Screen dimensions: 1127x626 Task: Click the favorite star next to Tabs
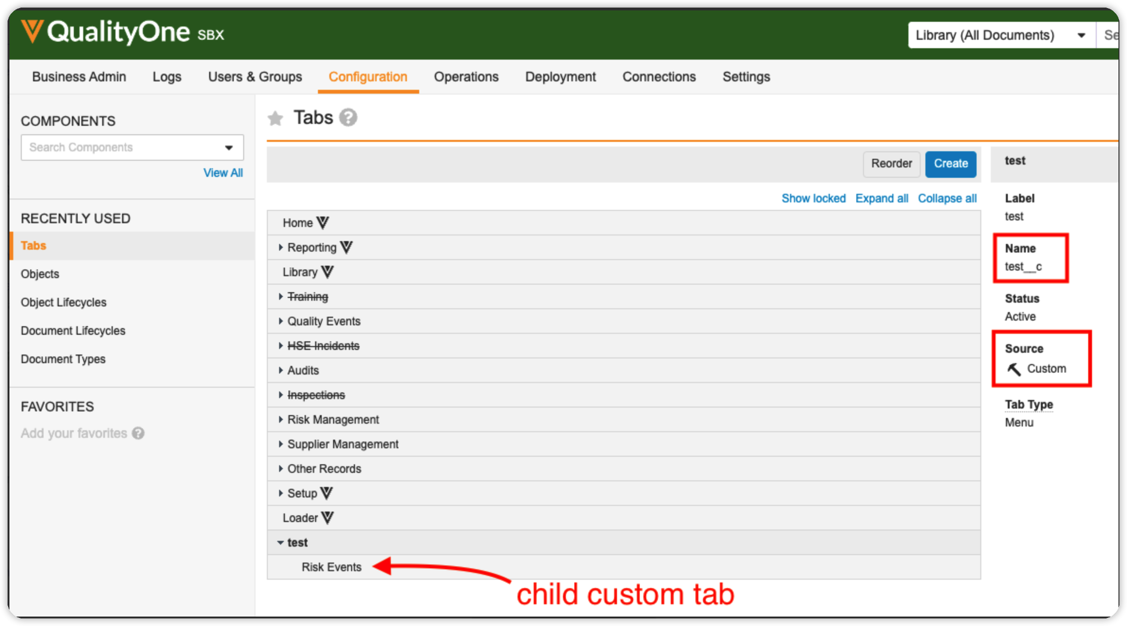(x=275, y=118)
